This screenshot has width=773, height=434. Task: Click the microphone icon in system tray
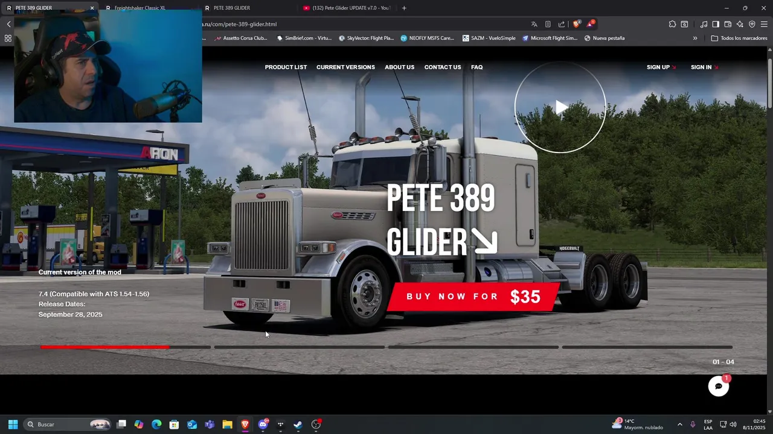point(693,424)
